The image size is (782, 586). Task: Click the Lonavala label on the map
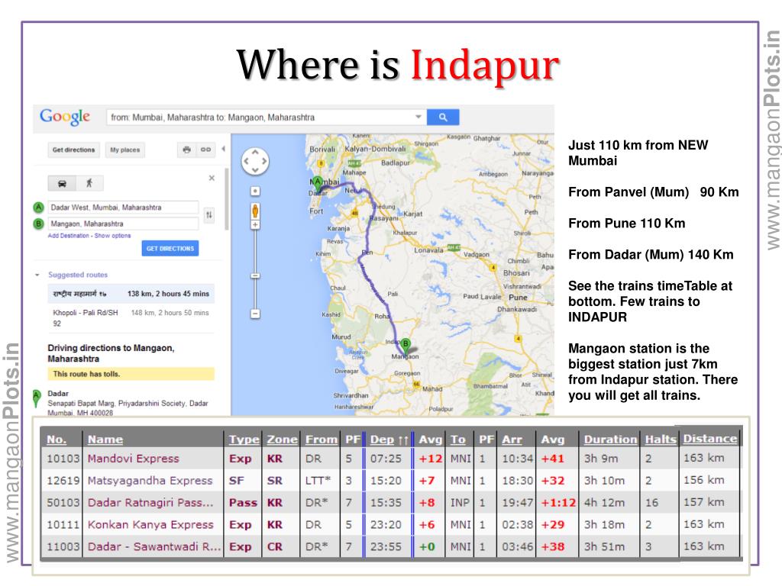click(x=428, y=250)
